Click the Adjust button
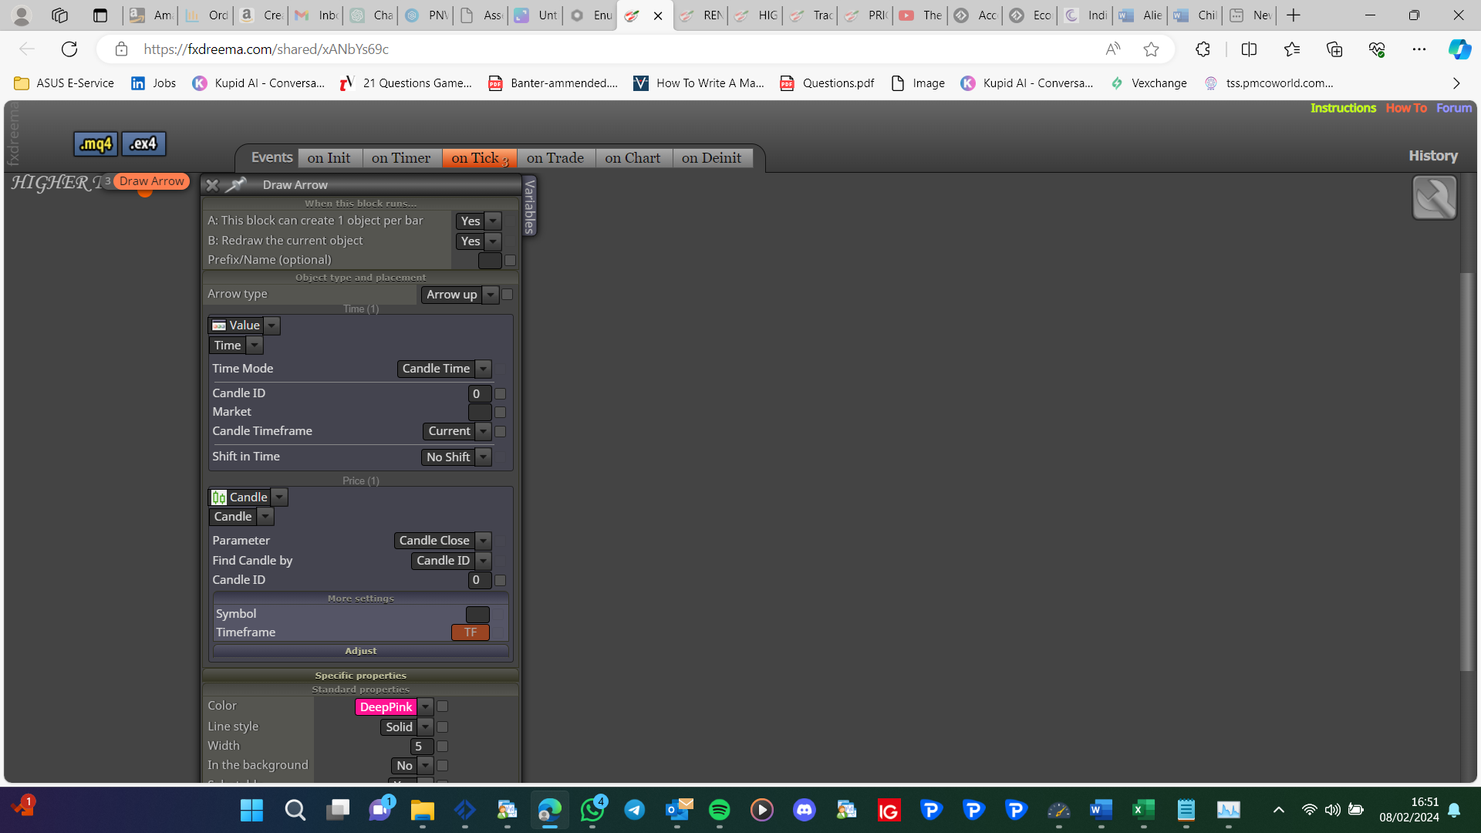The height and width of the screenshot is (833, 1481). [x=361, y=651]
